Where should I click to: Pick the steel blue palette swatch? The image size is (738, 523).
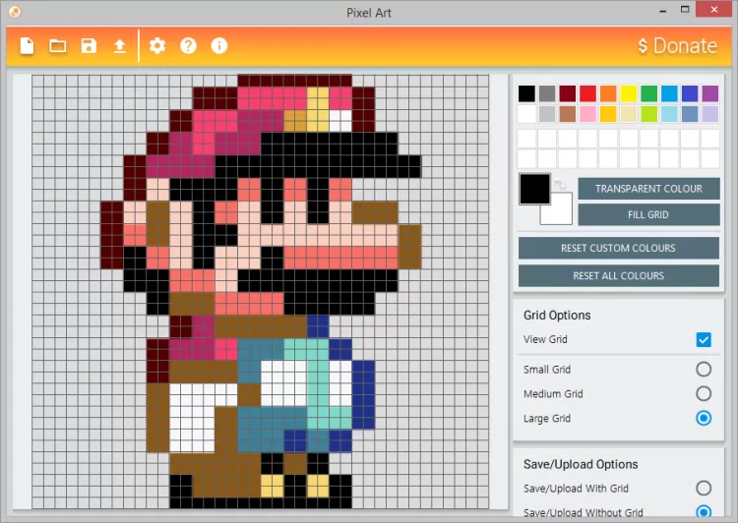(690, 114)
